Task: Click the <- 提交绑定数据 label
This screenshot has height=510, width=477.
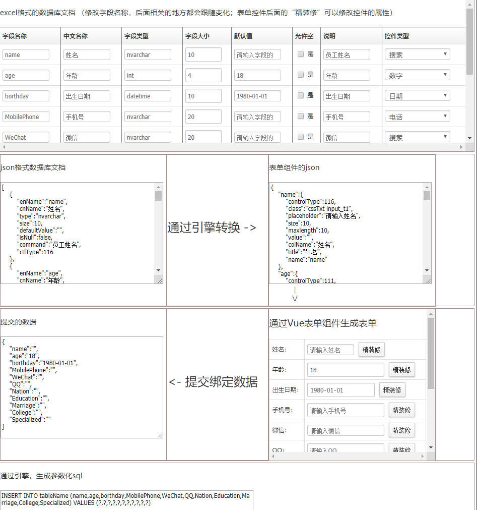Action: click(x=214, y=381)
